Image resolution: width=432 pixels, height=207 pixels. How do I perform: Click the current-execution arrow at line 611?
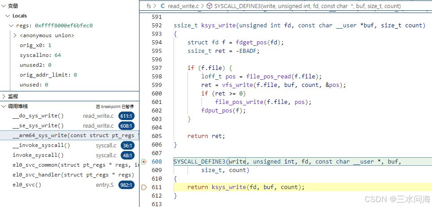(x=144, y=187)
